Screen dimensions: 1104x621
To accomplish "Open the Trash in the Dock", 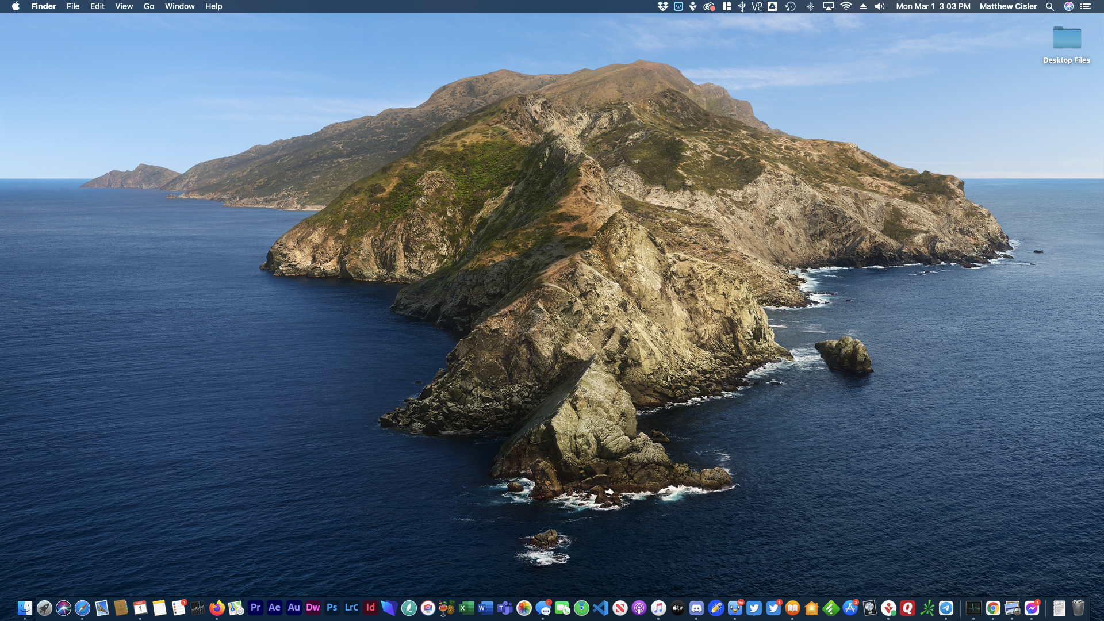I will tap(1078, 608).
